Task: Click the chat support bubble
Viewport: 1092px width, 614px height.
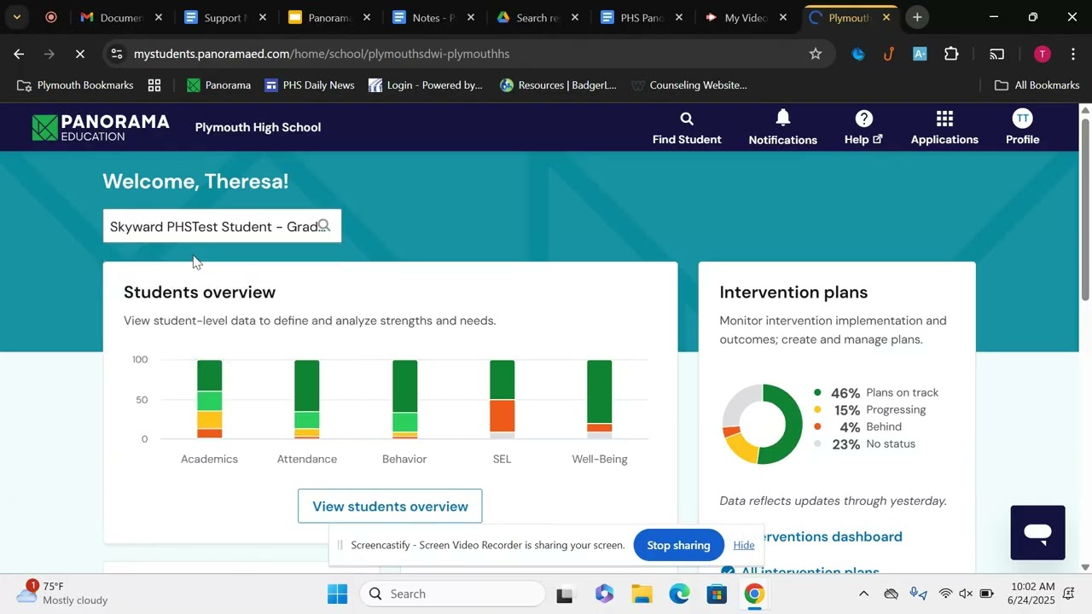Action: [x=1037, y=533]
